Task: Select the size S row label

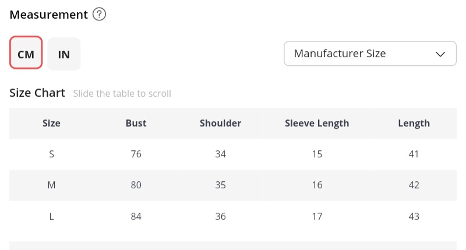Action: coord(51,154)
